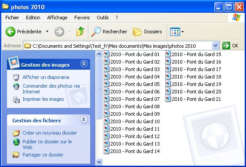Click the view mode grid icon

coord(175,32)
